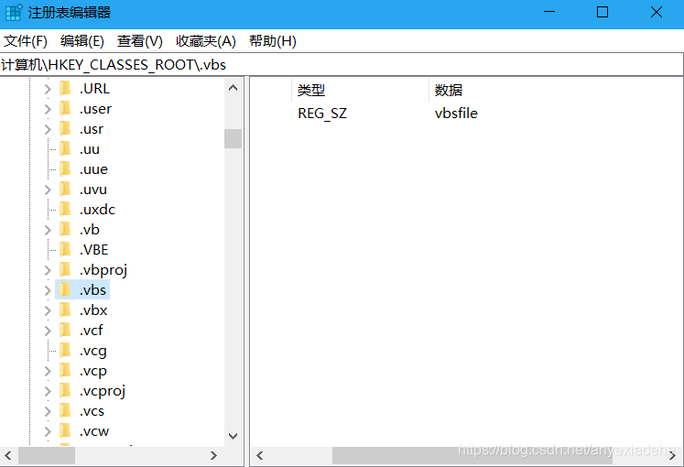Click the folder icon next to .vb
684x467 pixels.
[x=65, y=229]
